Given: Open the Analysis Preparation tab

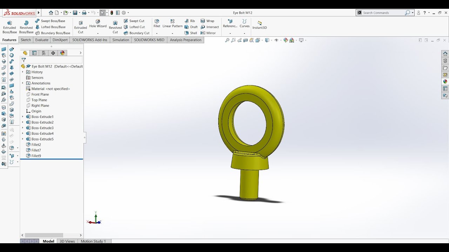Looking at the screenshot, I should [186, 40].
